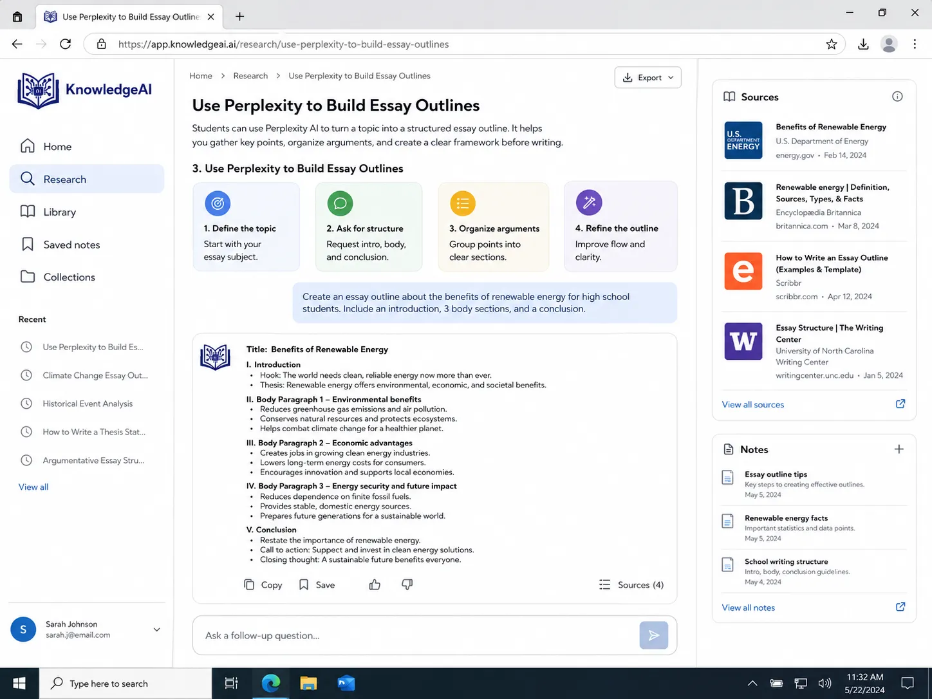Go to Saved notes
This screenshot has height=699, width=932.
(87, 245)
